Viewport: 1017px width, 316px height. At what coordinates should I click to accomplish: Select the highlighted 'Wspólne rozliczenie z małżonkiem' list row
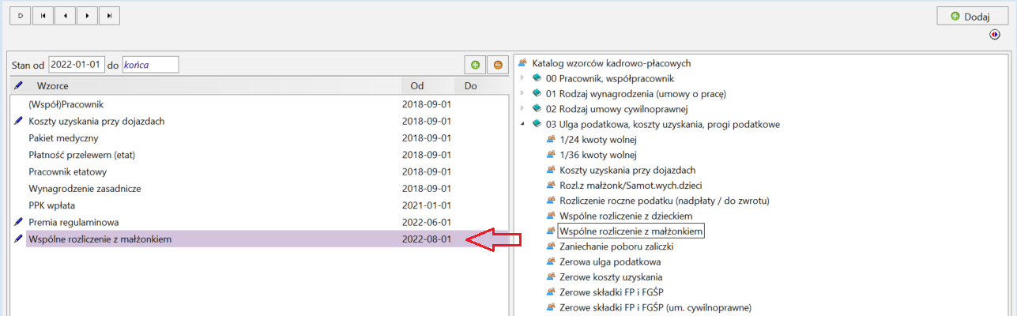click(267, 239)
